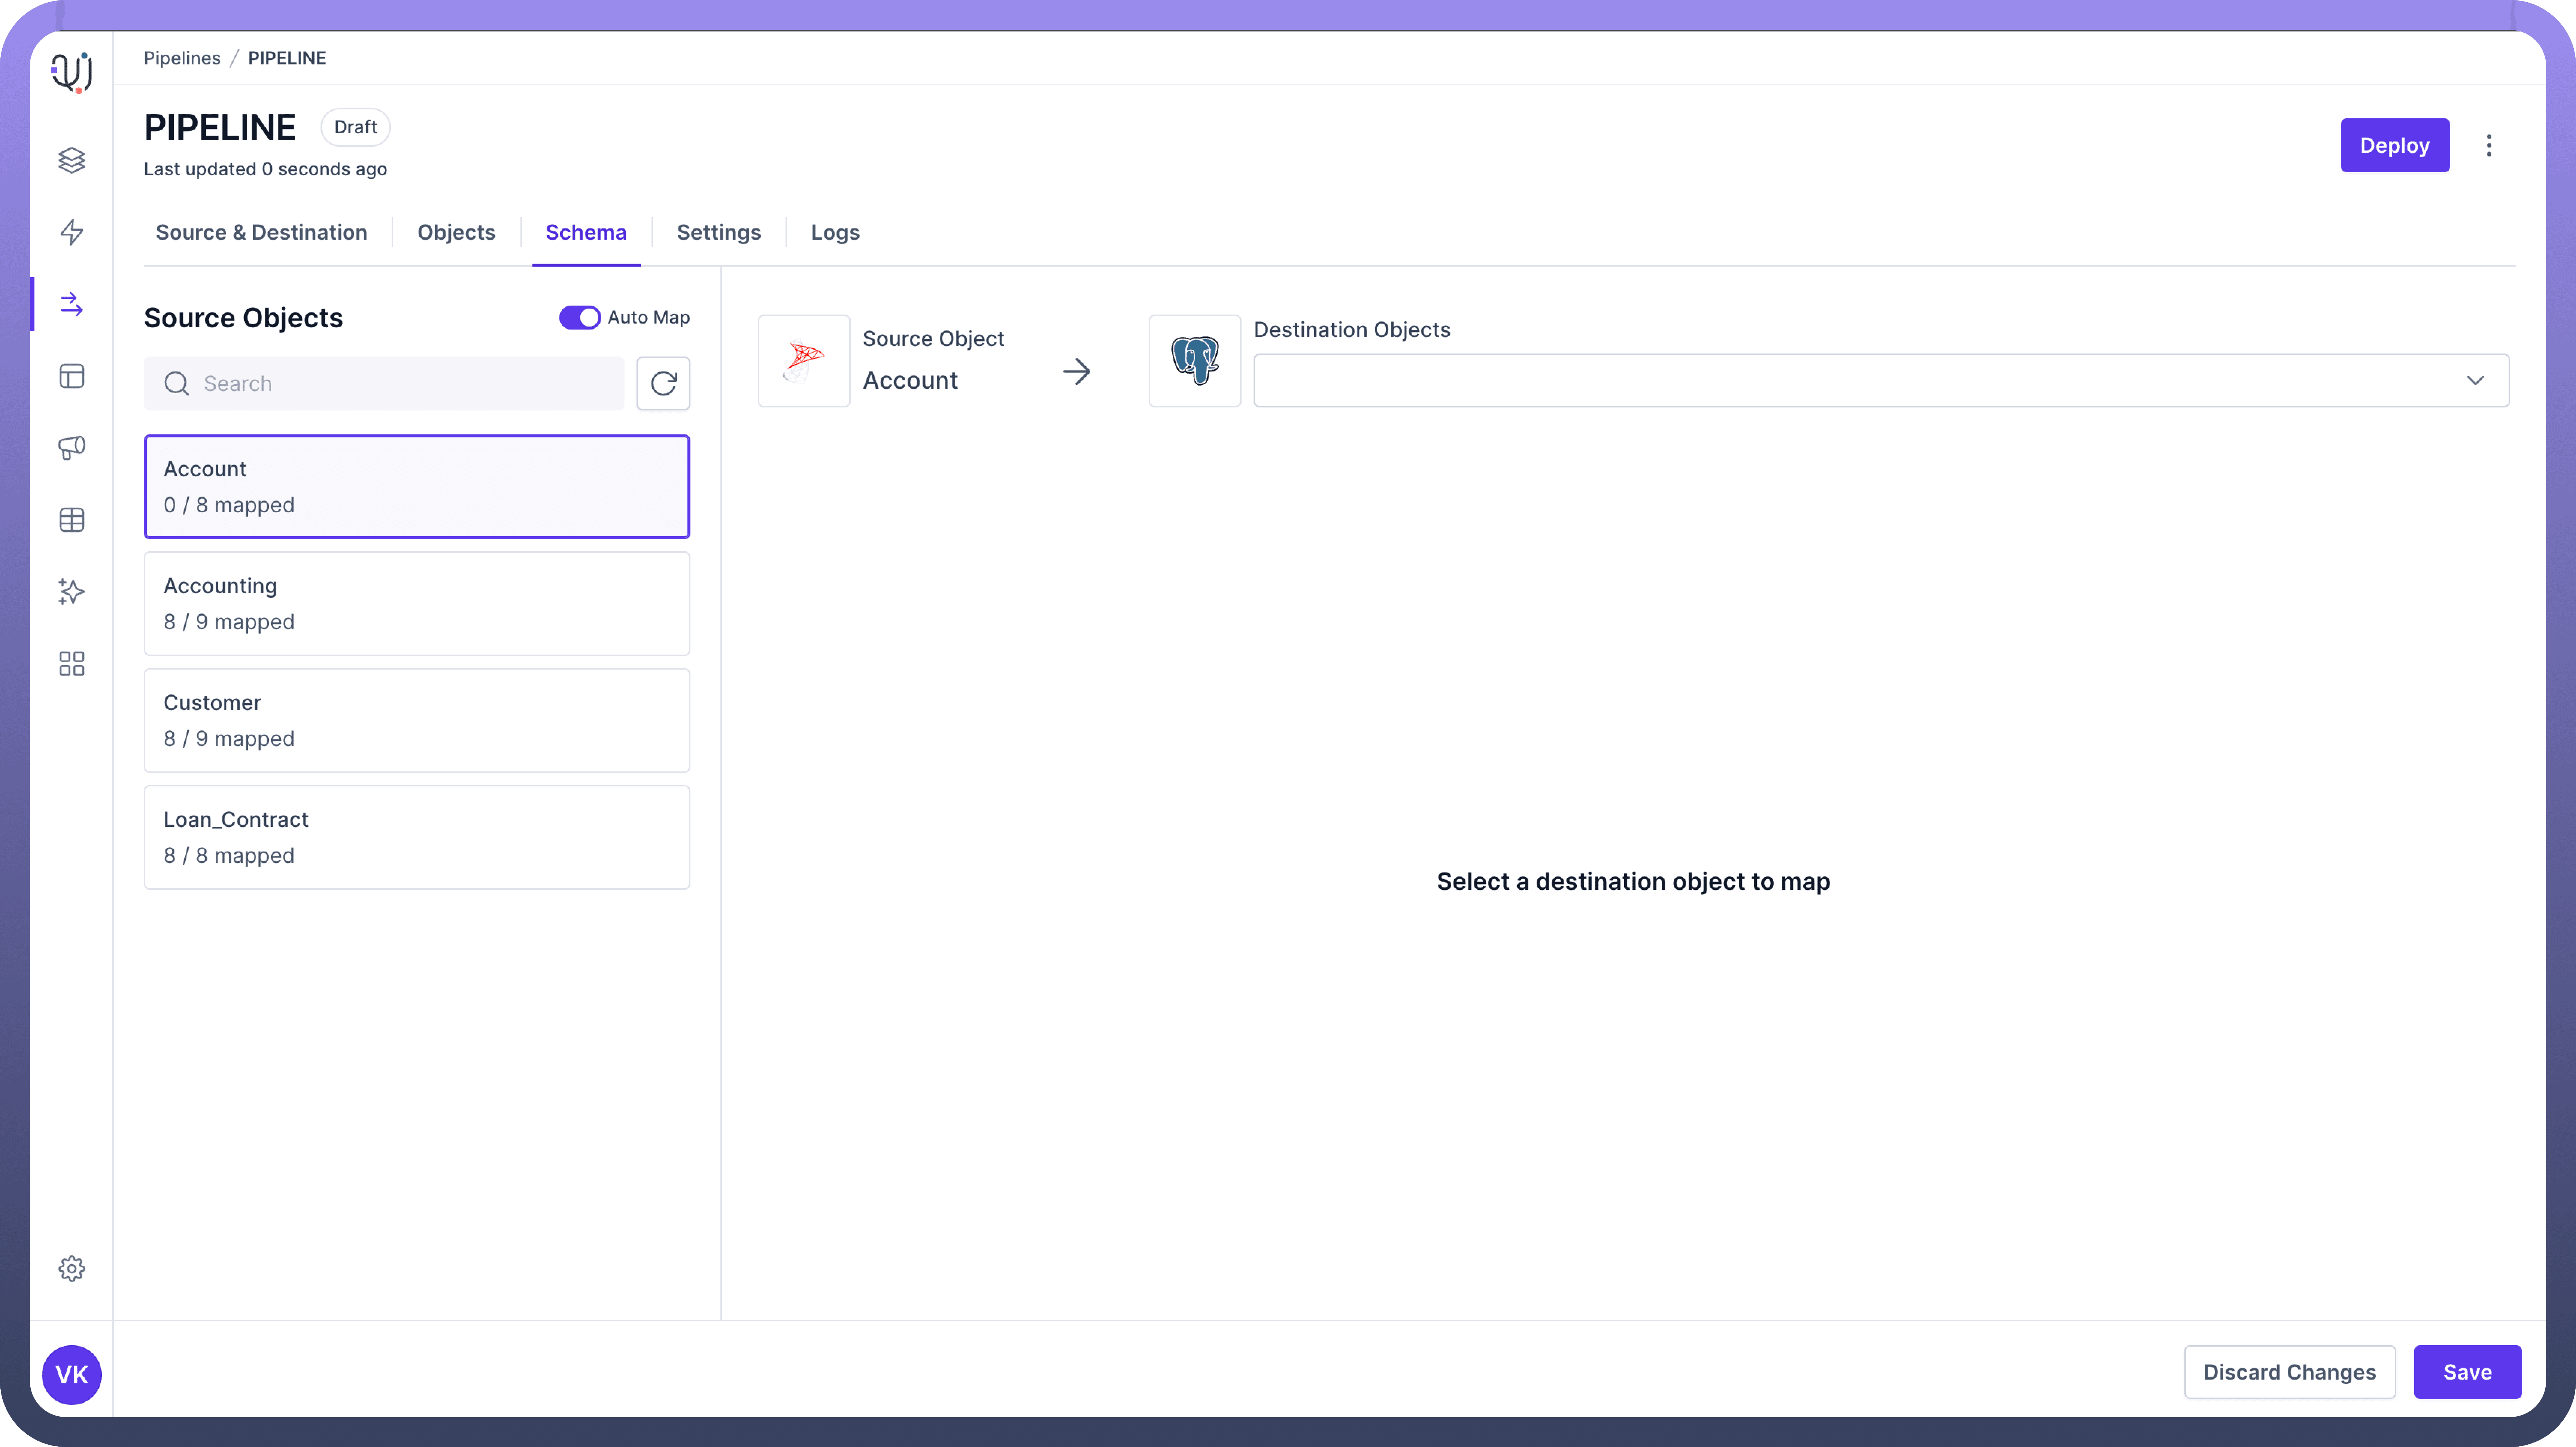Click the refresh source objects icon
This screenshot has height=1447, width=2576.
(x=663, y=383)
